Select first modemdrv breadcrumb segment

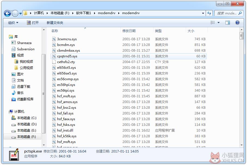(107, 13)
